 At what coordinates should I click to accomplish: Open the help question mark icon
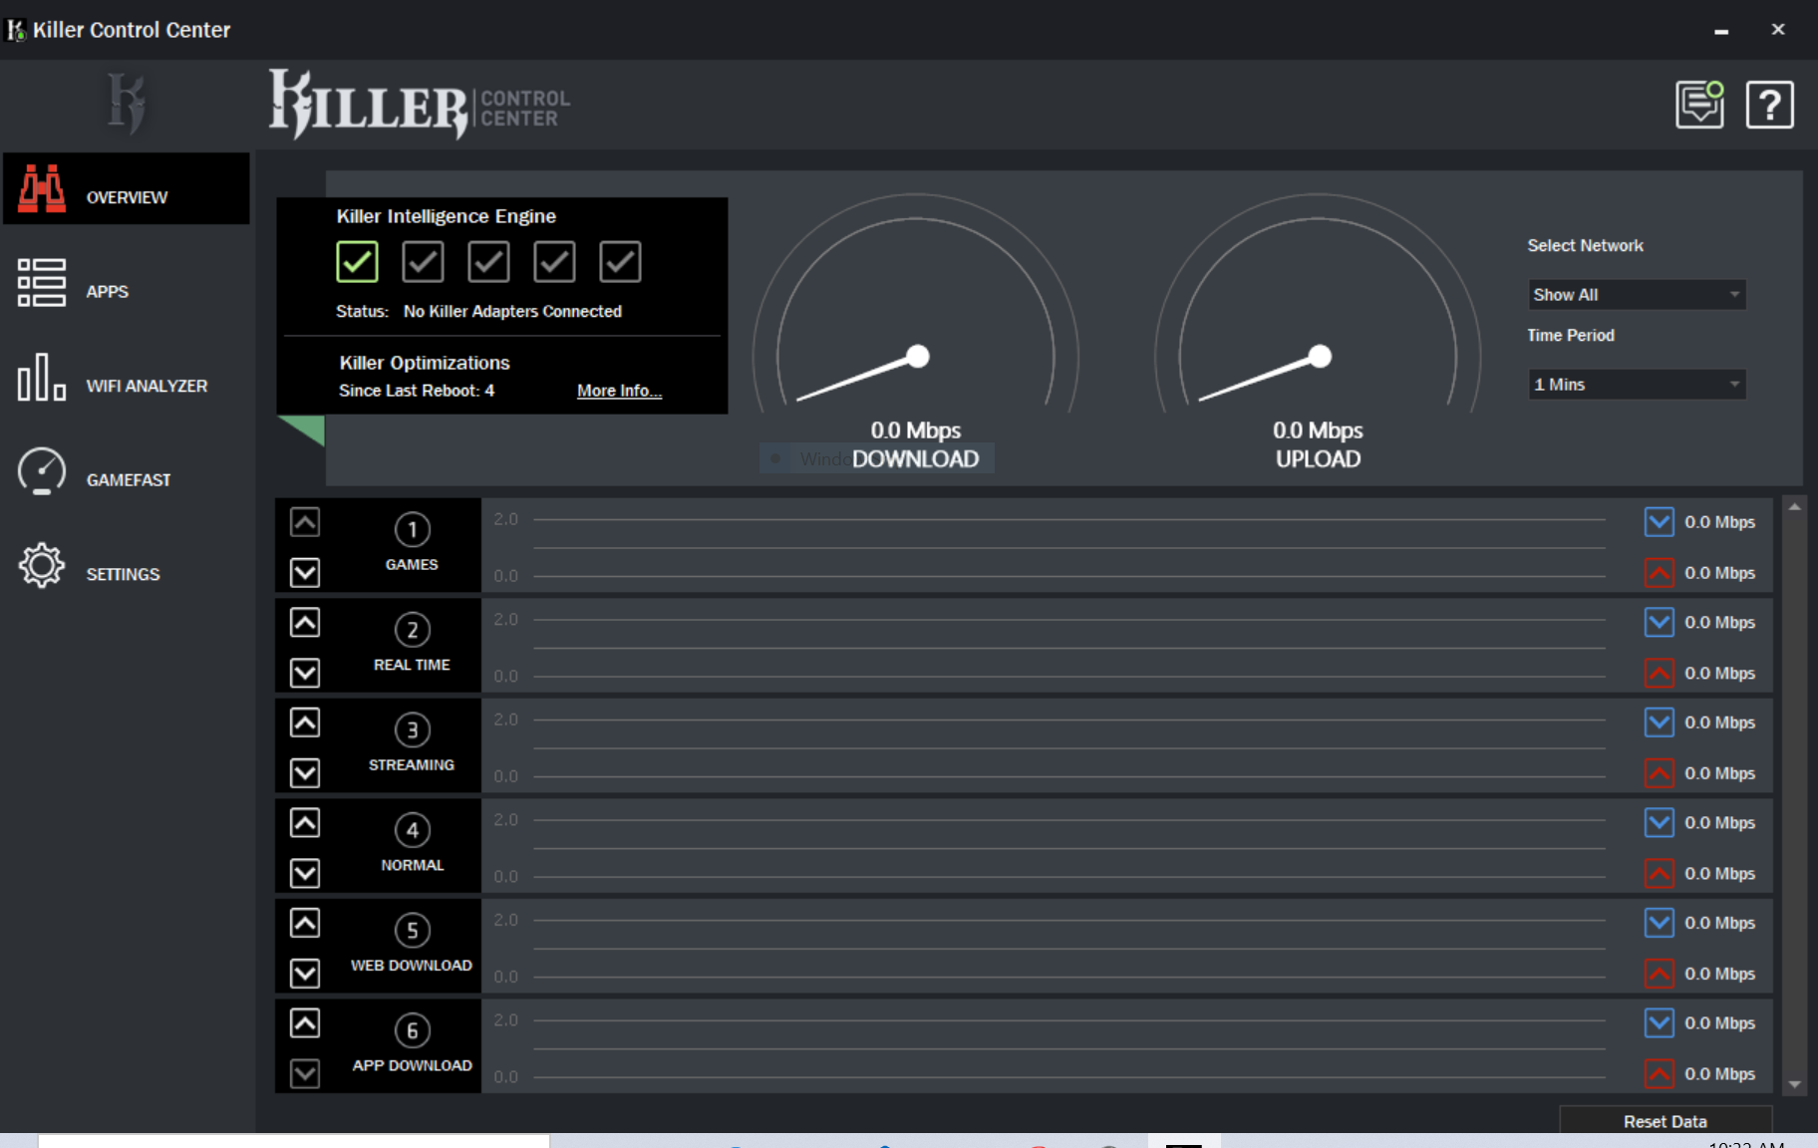tap(1769, 105)
